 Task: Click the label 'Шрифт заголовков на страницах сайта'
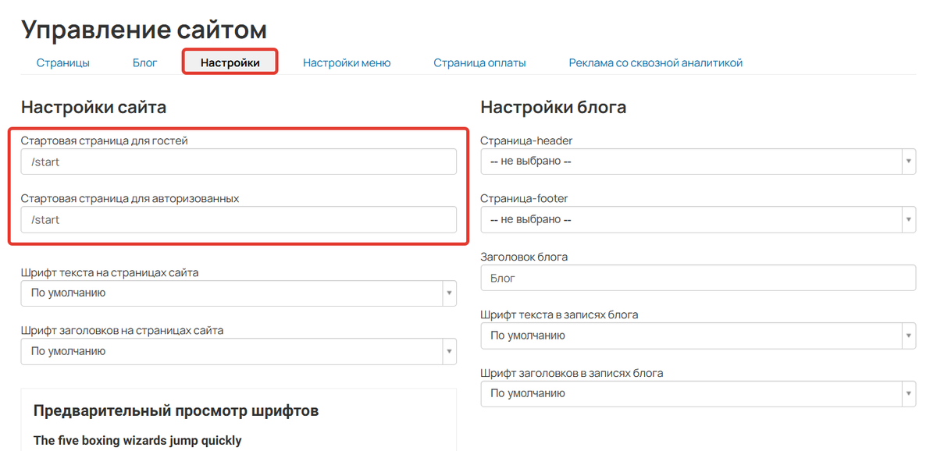[123, 331]
